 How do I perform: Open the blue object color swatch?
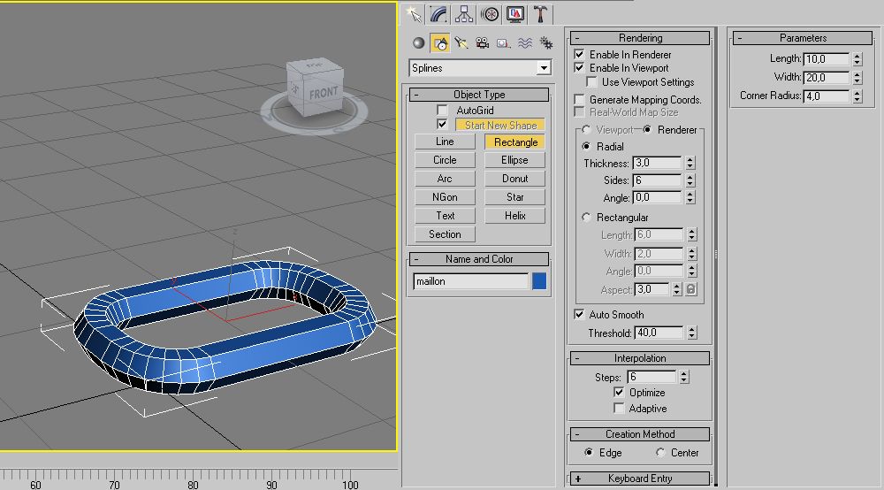(x=539, y=281)
